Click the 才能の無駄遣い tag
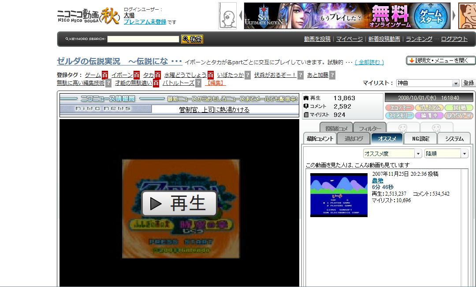Screen dimensions: 476x287 (x=134, y=83)
